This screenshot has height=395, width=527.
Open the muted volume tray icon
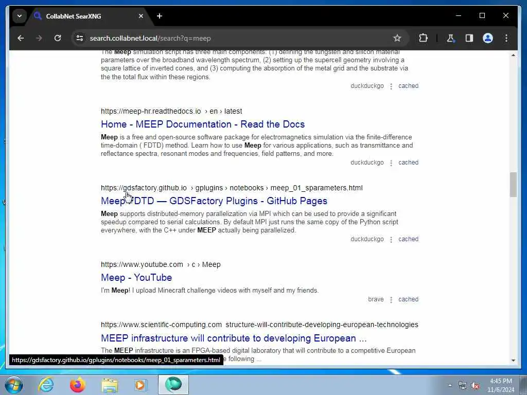coord(475,386)
